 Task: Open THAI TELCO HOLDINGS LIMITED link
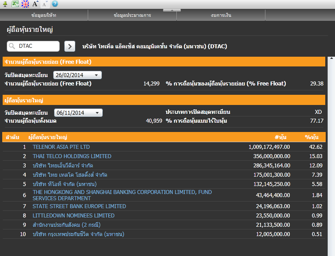point(72,156)
